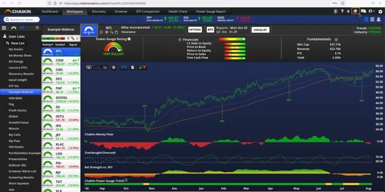This screenshot has width=385, height=192.
Task: Open the User Lists heading
Action: click(x=14, y=36)
